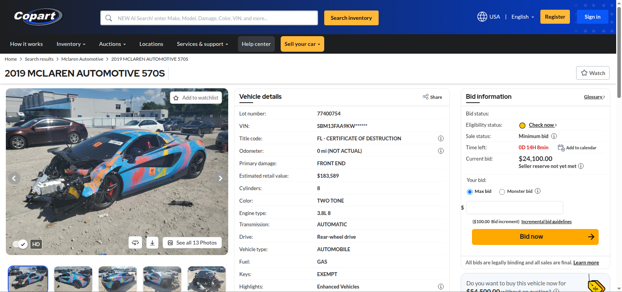Open Monster bid info icon
This screenshot has height=292, width=622.
pos(538,191)
